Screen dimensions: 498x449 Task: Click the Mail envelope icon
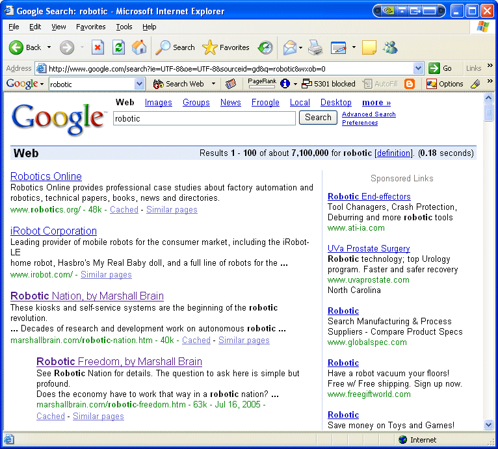click(x=290, y=47)
